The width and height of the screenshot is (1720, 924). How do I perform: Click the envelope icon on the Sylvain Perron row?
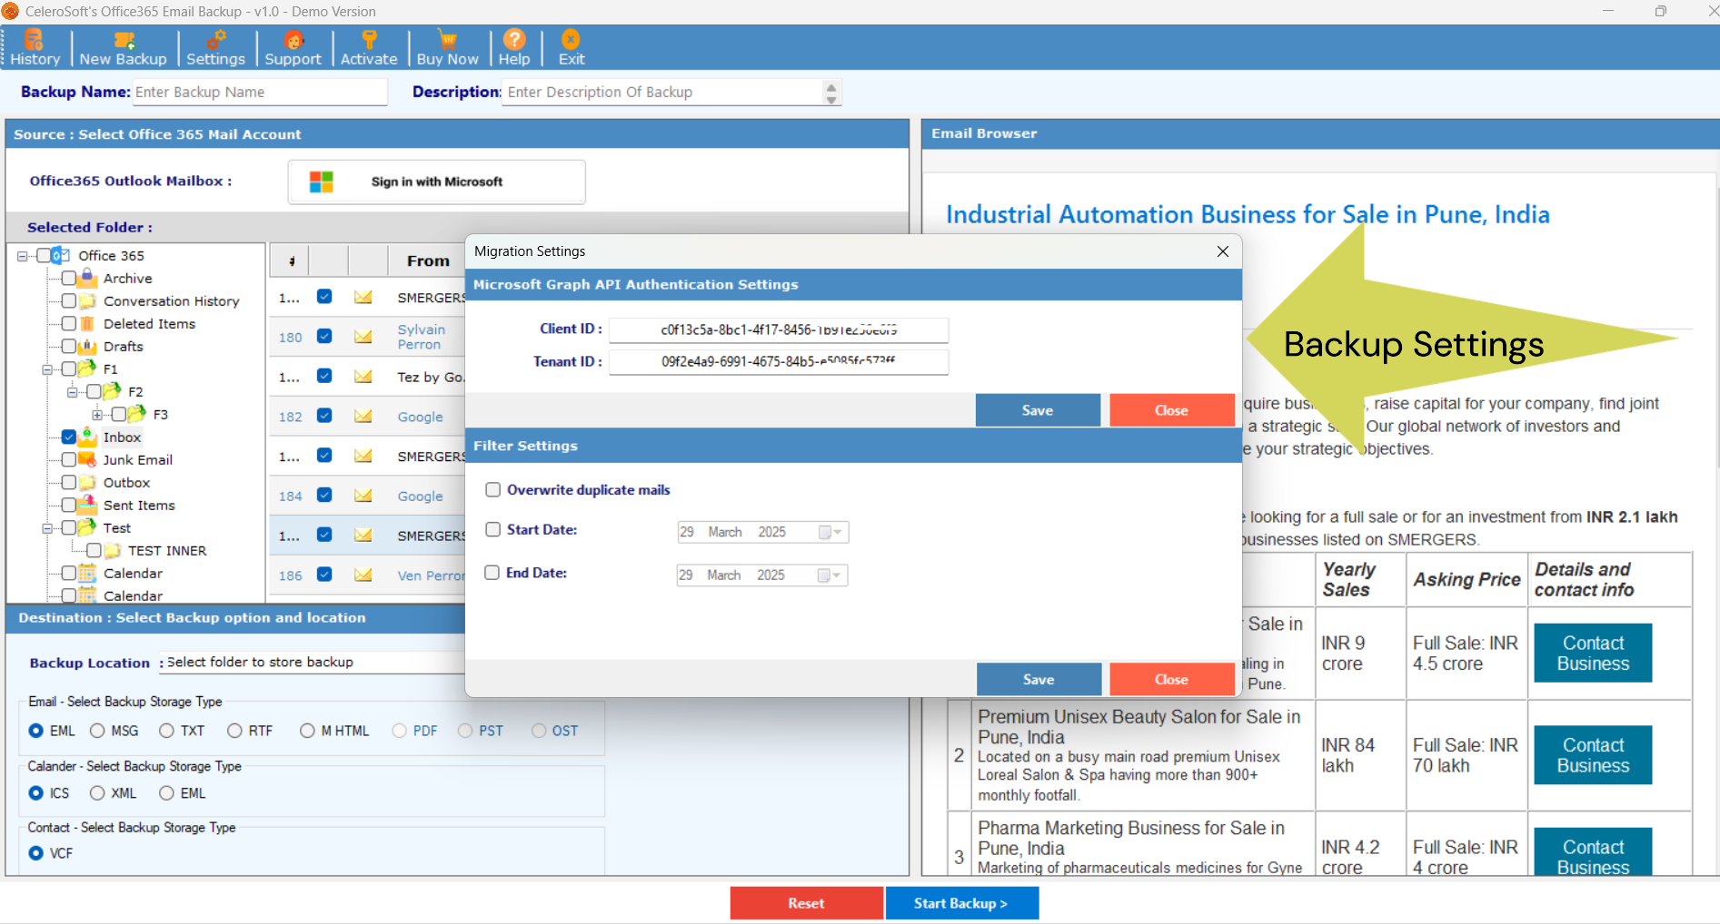[x=364, y=336]
